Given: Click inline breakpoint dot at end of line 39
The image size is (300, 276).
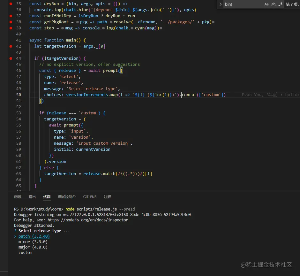Looking at the screenshot, I should click(161, 28).
